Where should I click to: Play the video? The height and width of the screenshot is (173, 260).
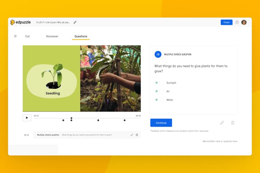27,118
